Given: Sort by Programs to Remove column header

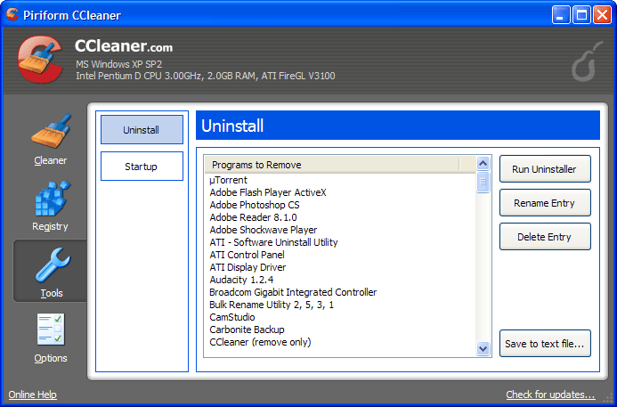Looking at the screenshot, I should click(x=335, y=165).
